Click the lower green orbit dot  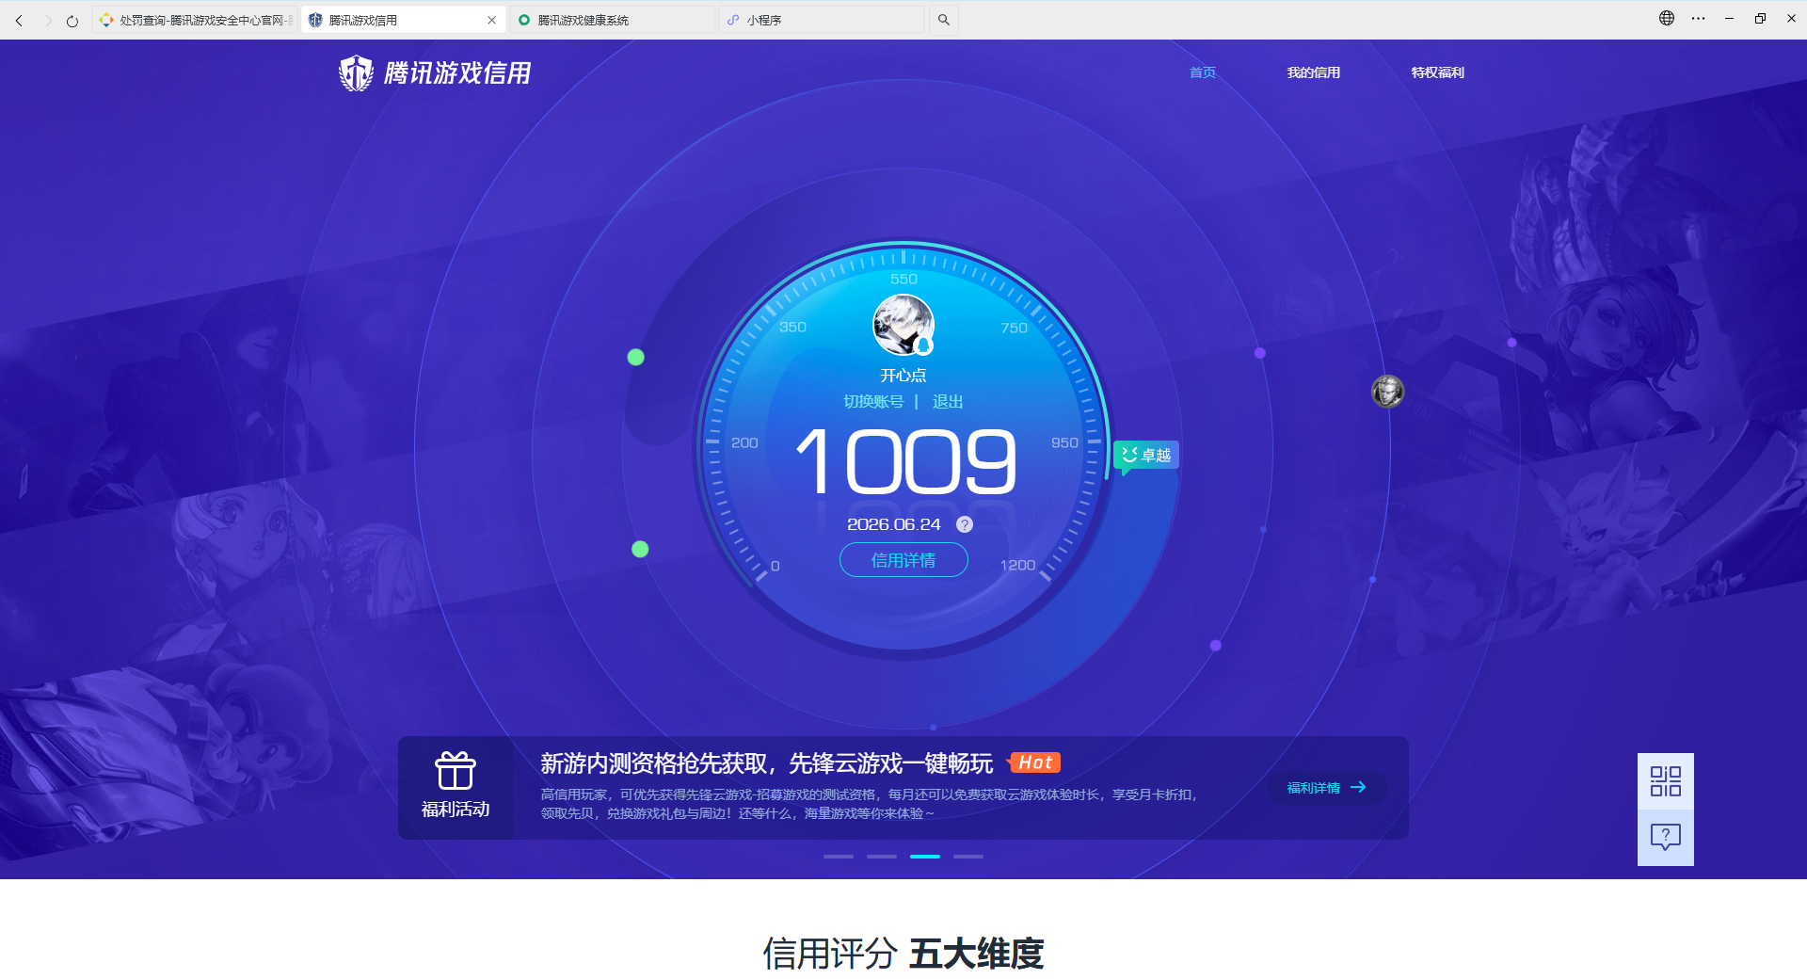(640, 549)
